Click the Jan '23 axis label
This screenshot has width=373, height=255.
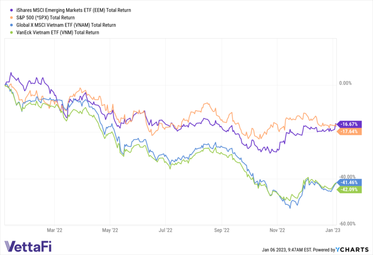click(332, 230)
